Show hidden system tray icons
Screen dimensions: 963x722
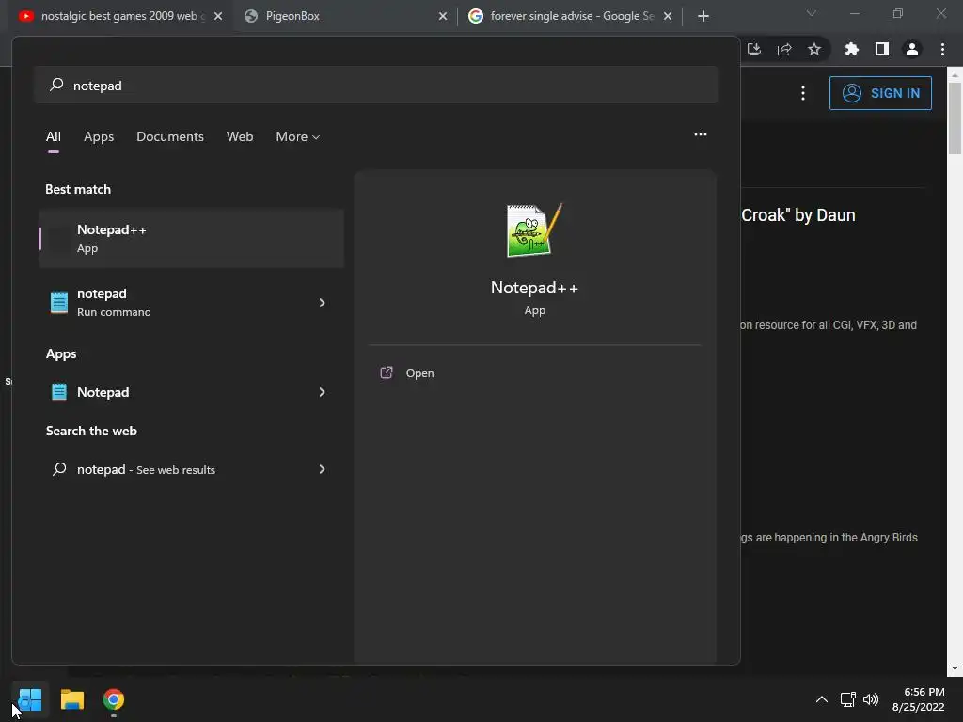click(821, 699)
